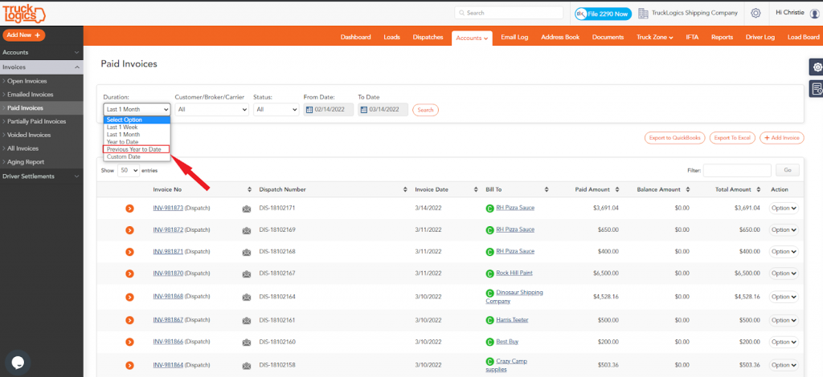Viewport: 823px width, 377px height.
Task: Expand row arrow for INV-981864
Action: pyautogui.click(x=129, y=365)
